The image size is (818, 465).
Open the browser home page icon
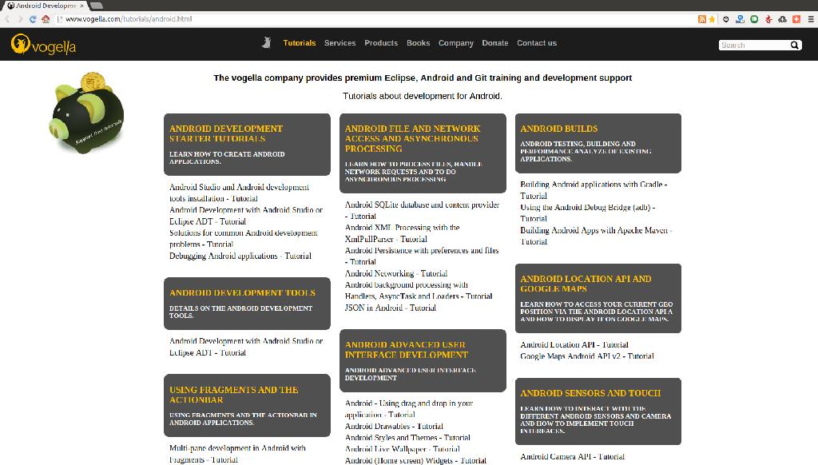(x=46, y=19)
